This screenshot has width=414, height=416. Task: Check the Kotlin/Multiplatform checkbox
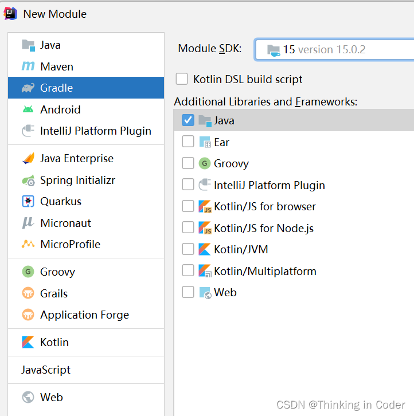tap(188, 270)
